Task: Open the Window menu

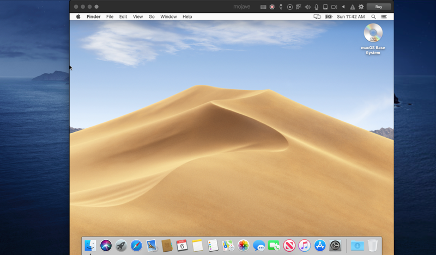Action: pyautogui.click(x=168, y=17)
